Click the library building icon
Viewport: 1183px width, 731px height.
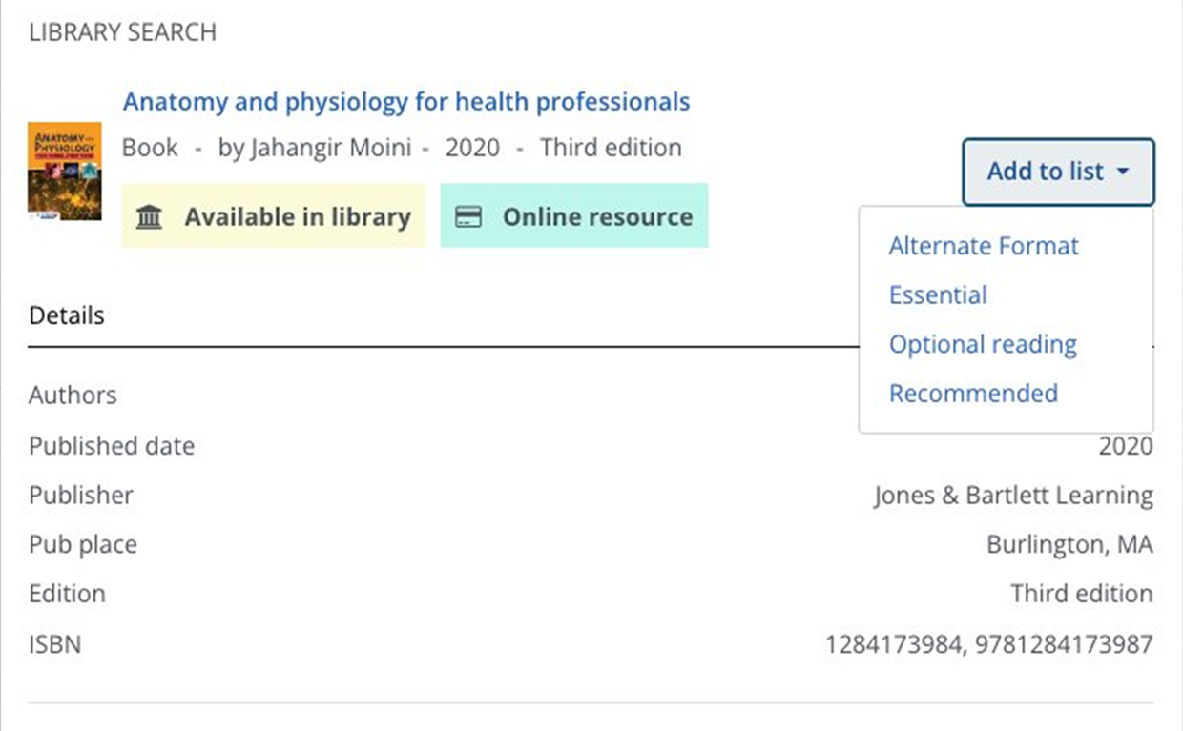tap(150, 217)
